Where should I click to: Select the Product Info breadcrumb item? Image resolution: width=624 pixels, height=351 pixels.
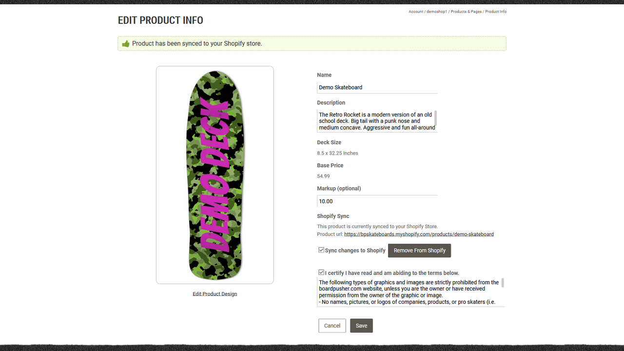pyautogui.click(x=496, y=11)
